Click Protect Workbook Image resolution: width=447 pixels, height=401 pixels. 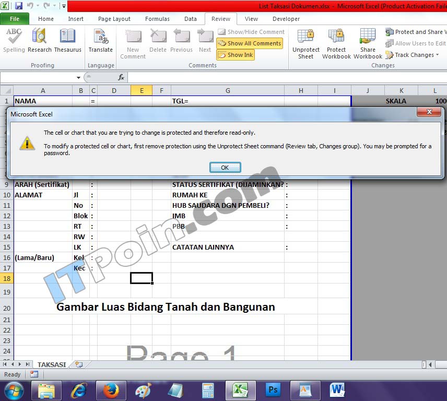[x=336, y=44]
